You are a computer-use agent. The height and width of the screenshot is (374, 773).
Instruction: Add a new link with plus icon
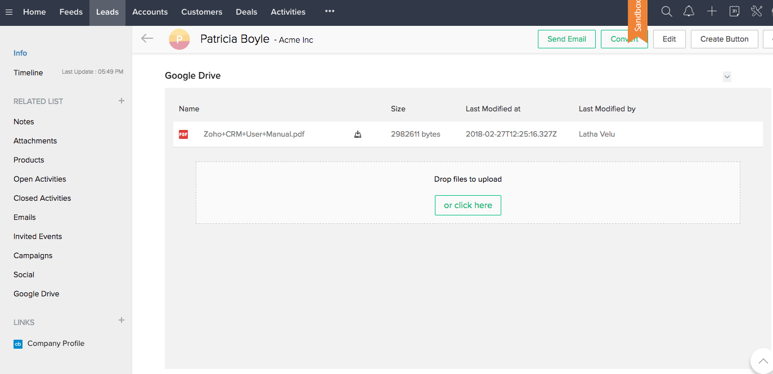point(122,321)
